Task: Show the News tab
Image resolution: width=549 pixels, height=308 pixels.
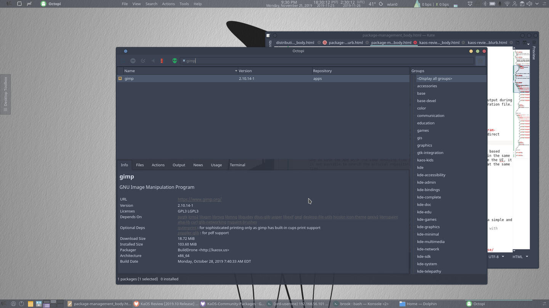Action: tap(198, 165)
